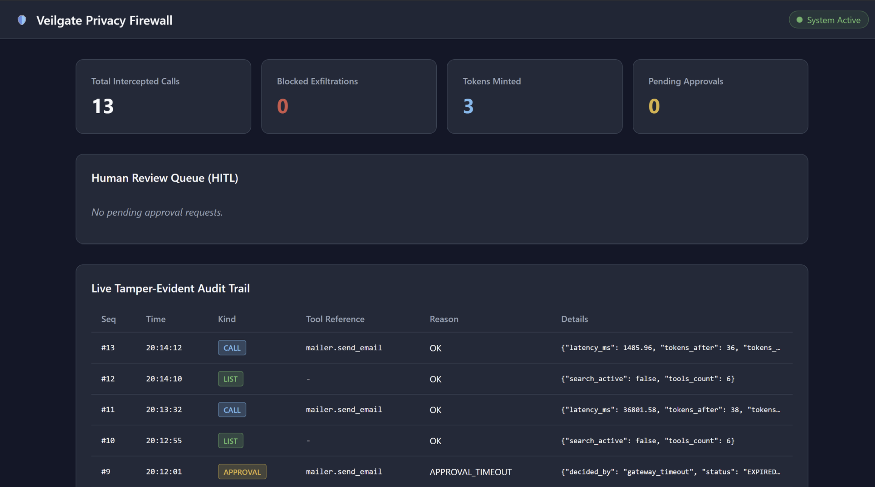The width and height of the screenshot is (875, 487).
Task: Click the Time column header
Action: 156,319
